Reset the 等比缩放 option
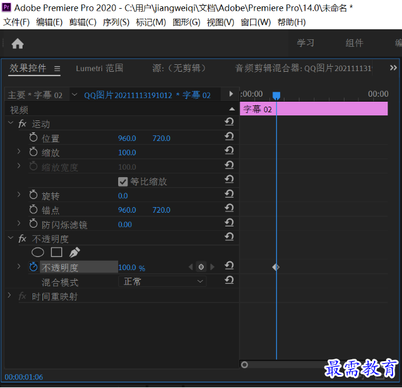This screenshot has height=388, width=402. (229, 179)
